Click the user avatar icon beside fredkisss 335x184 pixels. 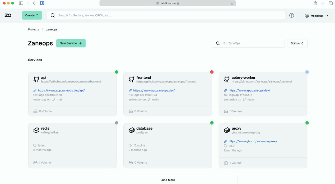pos(307,16)
